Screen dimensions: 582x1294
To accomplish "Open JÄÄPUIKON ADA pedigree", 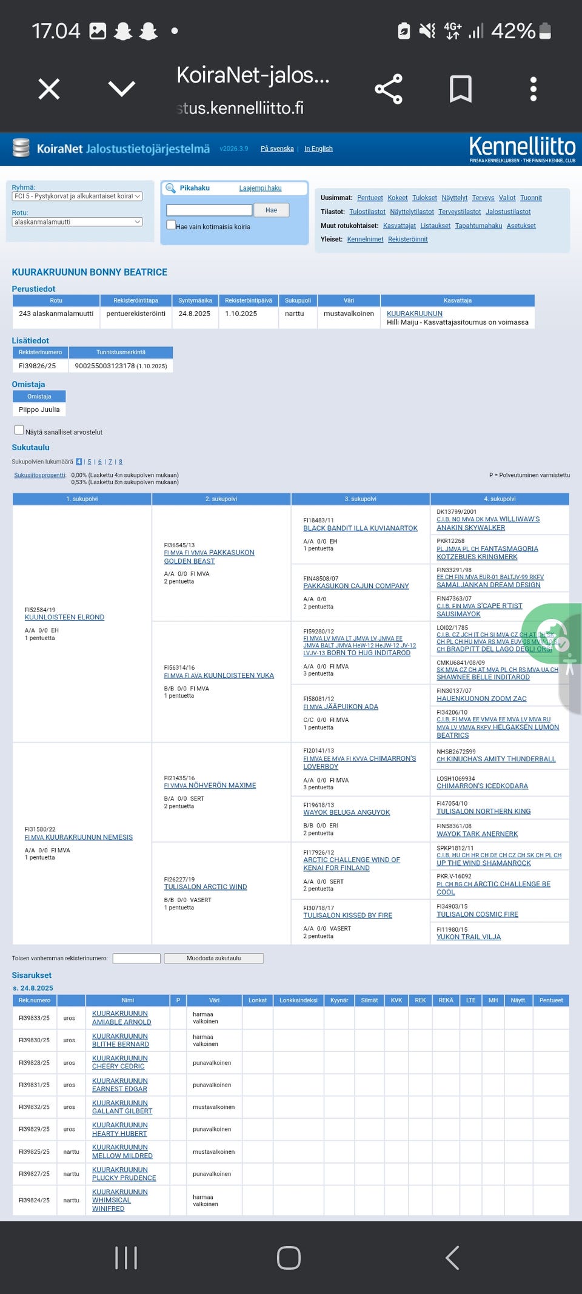I will click(341, 707).
